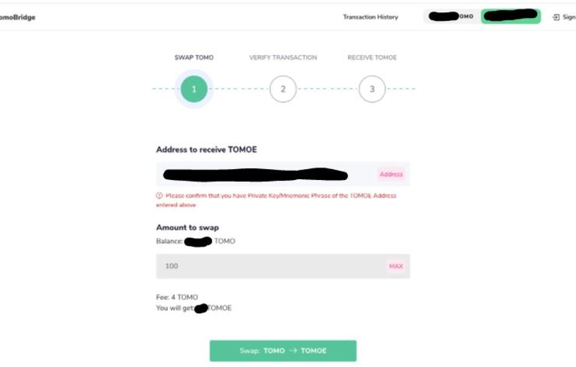
Task: Select the RECEIVE TOMOE step label
Action: [x=372, y=58]
